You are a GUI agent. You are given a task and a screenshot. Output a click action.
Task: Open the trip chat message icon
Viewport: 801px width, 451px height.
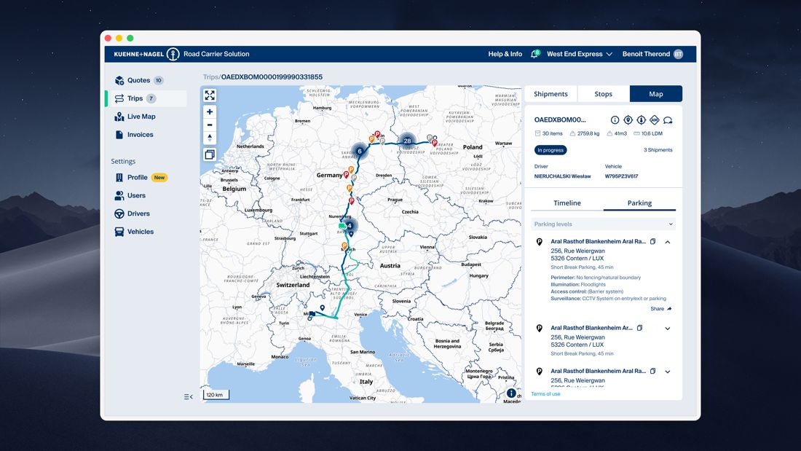click(668, 120)
